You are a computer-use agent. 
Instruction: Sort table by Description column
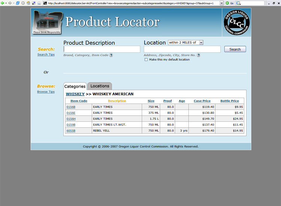pos(117,101)
